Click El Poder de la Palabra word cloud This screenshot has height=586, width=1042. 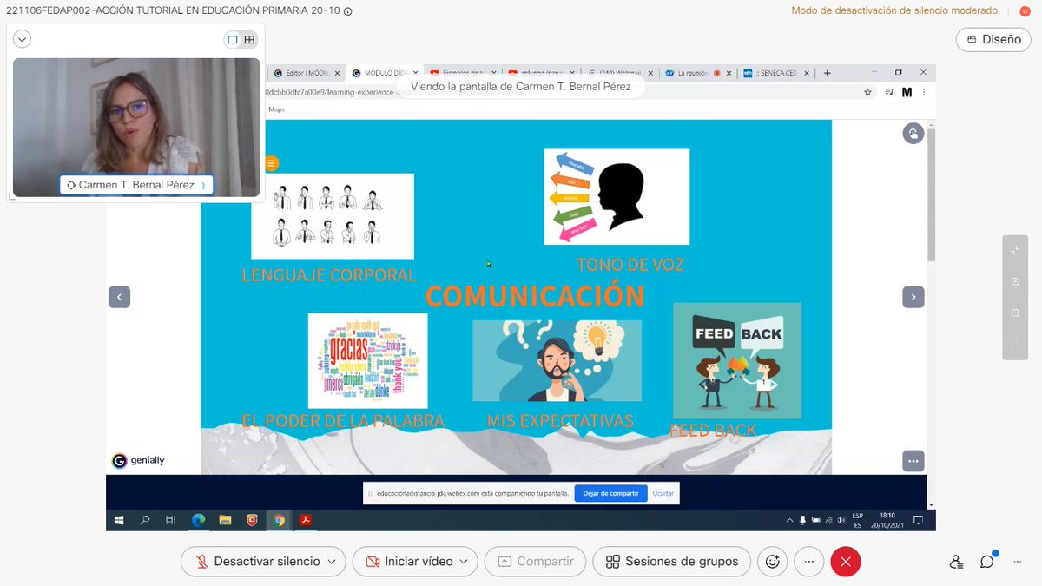tap(367, 360)
